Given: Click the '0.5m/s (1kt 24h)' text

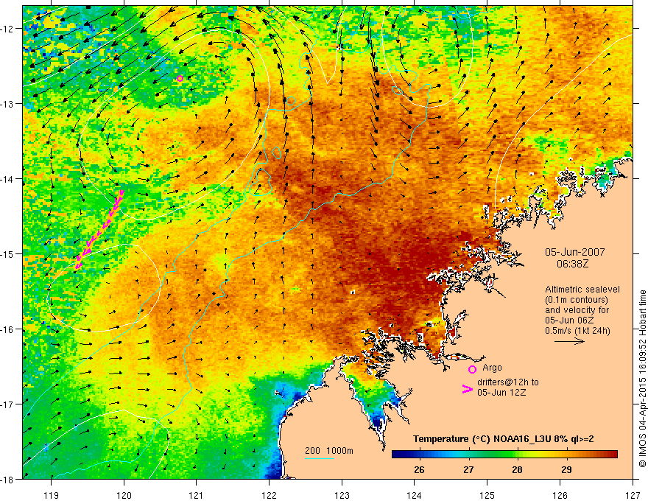Looking at the screenshot, I should click(x=577, y=331).
